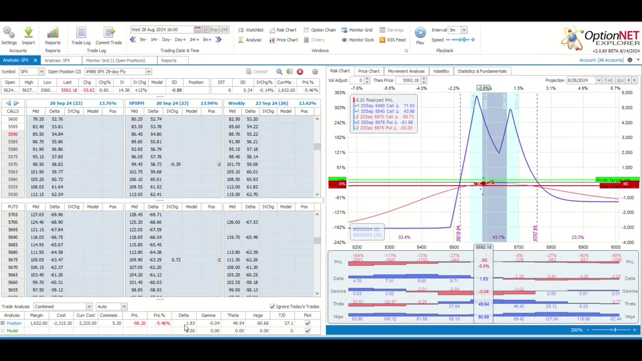Open the Account selector dropdown arrow

coord(637,60)
